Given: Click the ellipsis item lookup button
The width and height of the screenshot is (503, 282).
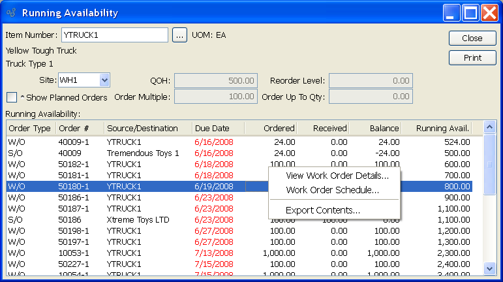Looking at the screenshot, I should 180,35.
